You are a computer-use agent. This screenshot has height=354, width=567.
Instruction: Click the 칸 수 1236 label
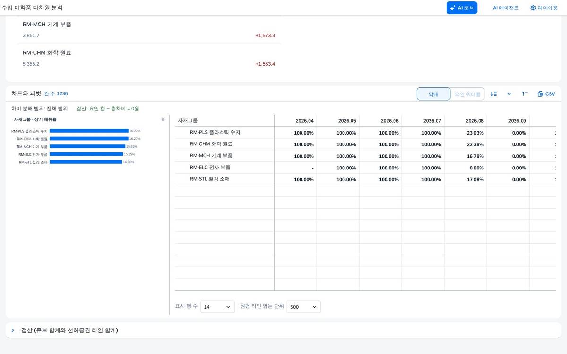(x=56, y=94)
